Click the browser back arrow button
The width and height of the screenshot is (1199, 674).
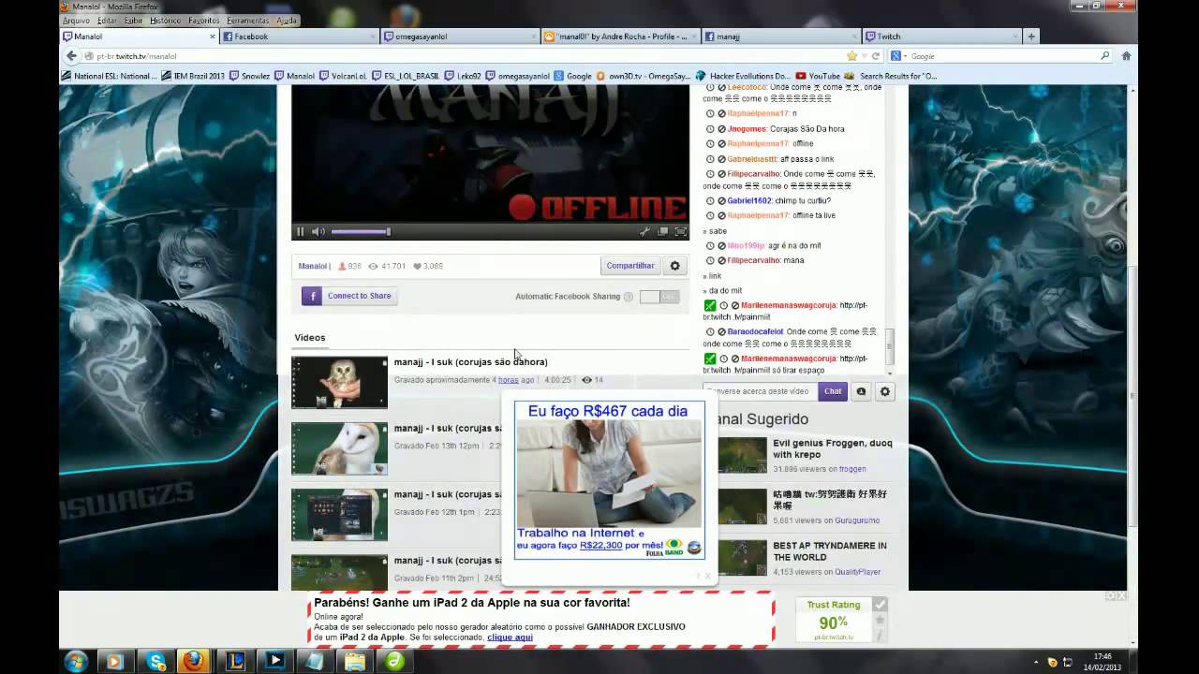pyautogui.click(x=71, y=56)
